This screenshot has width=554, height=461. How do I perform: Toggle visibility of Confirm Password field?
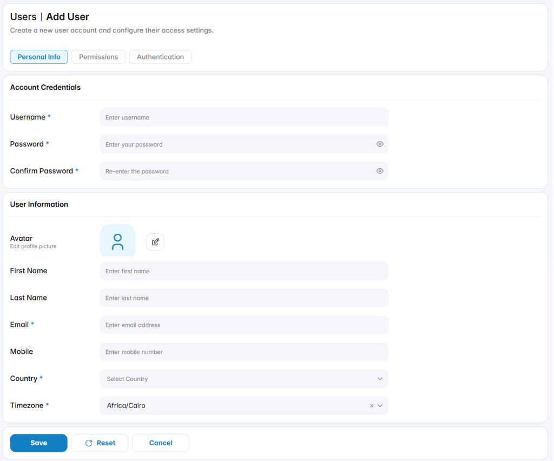(380, 171)
